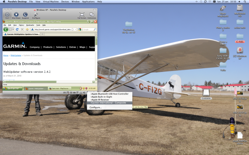Switch to Full Screen mode in Parallels
This screenshot has height=155, width=249.
point(82,15)
